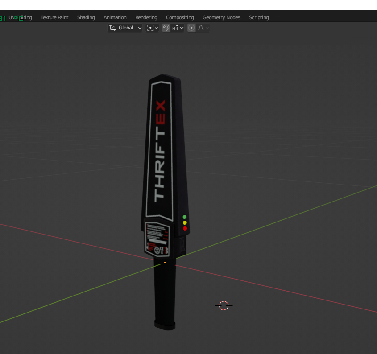Click the 3D cursor in the viewport
This screenshot has width=377, height=354.
click(224, 305)
